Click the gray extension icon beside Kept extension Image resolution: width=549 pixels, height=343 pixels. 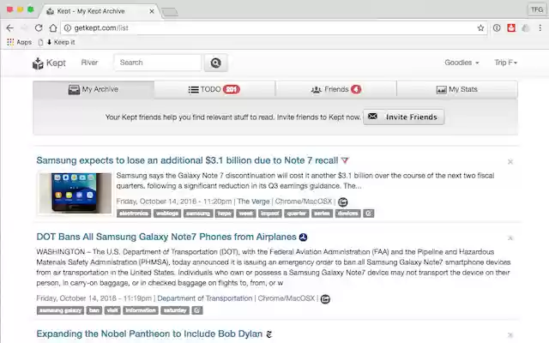[526, 28]
